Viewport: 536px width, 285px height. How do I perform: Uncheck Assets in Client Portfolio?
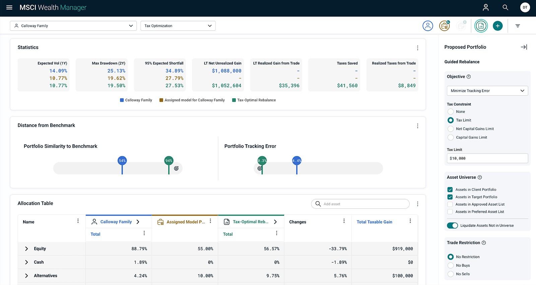pos(450,189)
